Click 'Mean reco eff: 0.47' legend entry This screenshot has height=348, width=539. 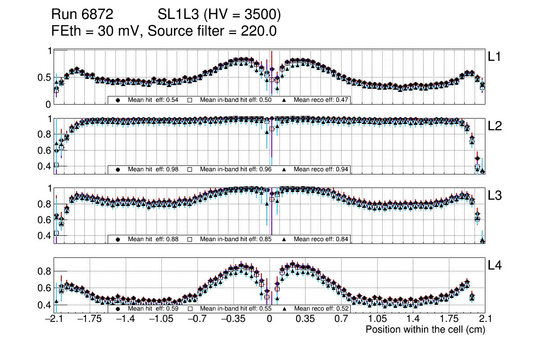321,100
